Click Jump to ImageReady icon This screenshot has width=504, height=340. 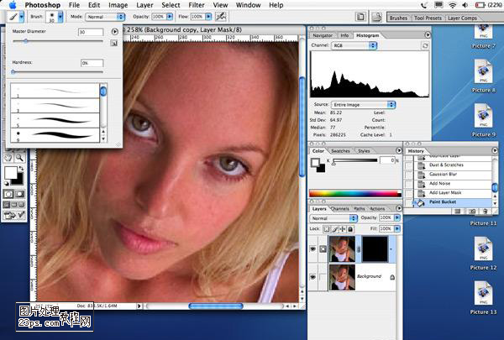coord(13,215)
